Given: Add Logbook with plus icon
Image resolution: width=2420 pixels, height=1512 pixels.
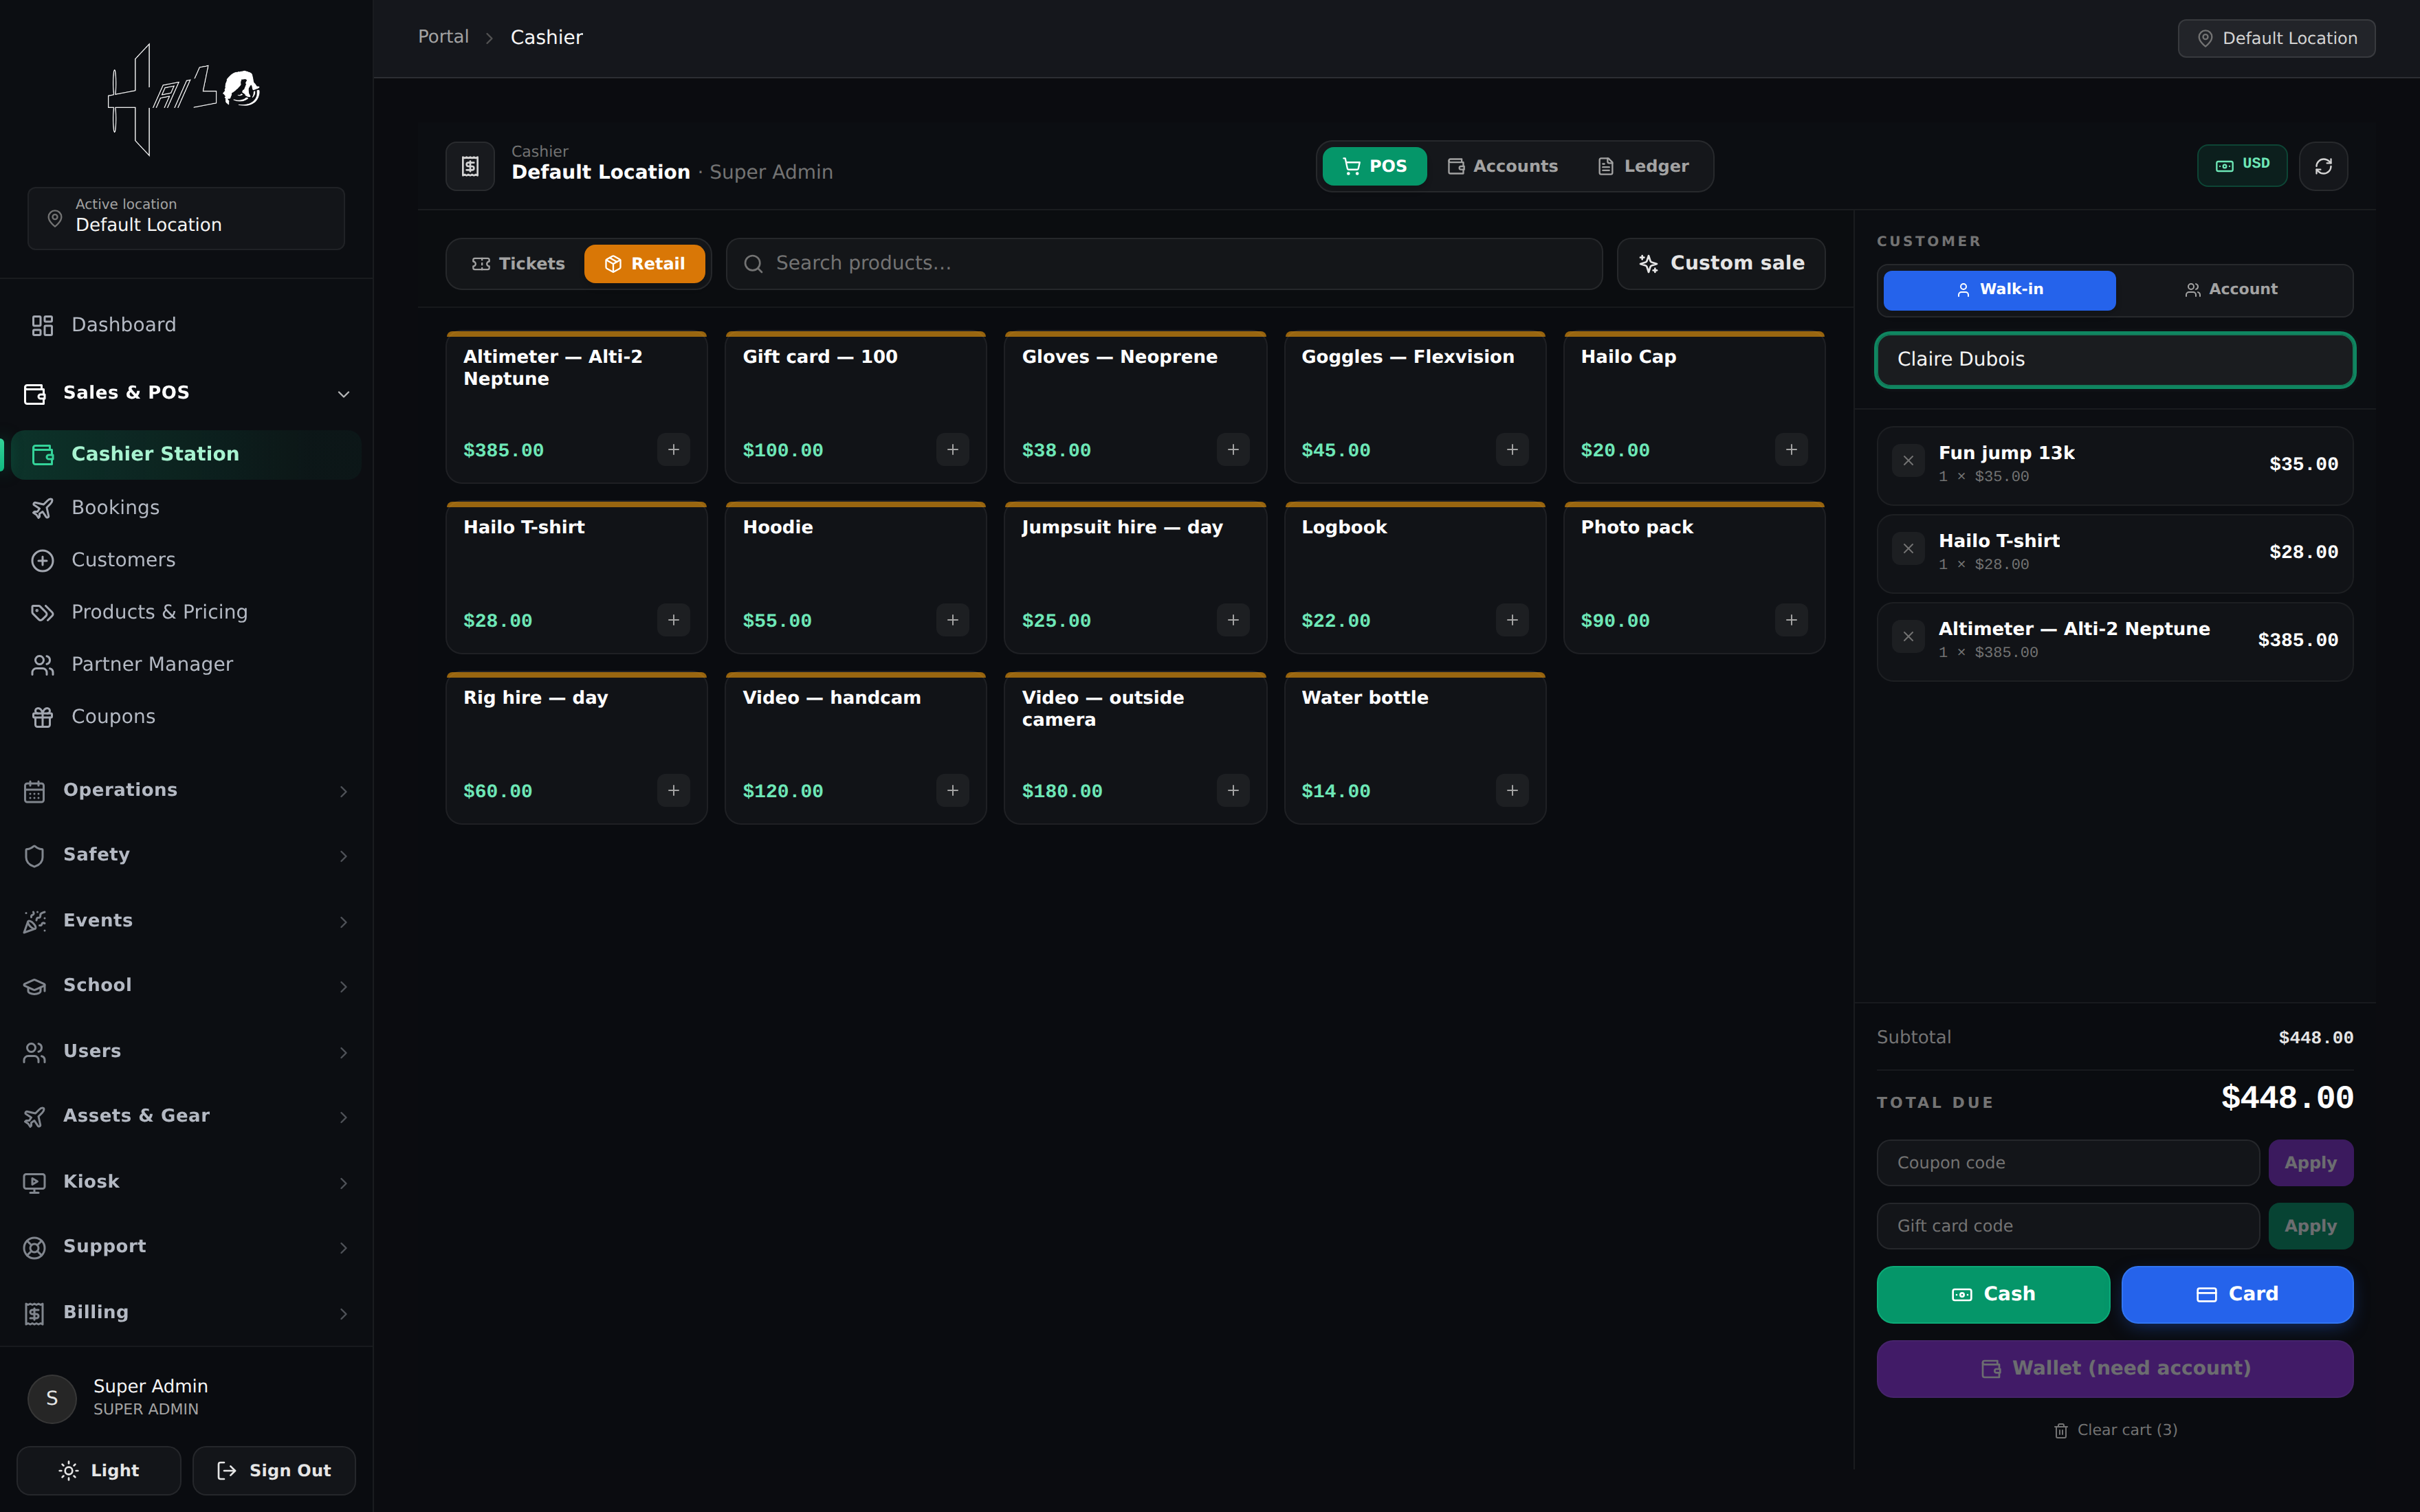Looking at the screenshot, I should point(1512,620).
